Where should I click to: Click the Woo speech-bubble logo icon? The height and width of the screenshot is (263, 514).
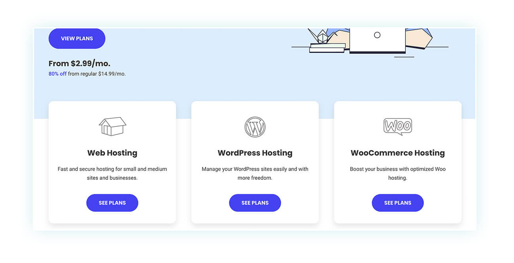(398, 127)
